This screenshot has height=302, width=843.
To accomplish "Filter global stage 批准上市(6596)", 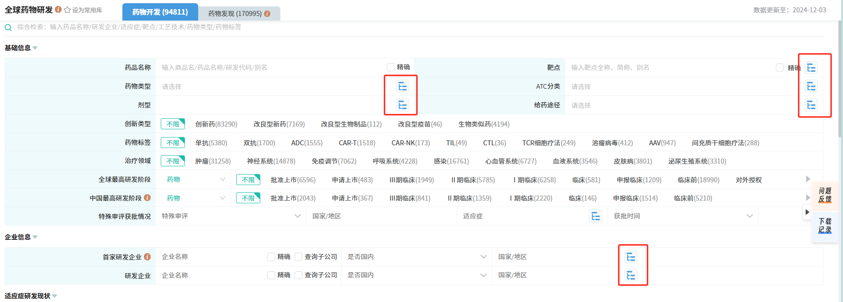I will point(293,180).
